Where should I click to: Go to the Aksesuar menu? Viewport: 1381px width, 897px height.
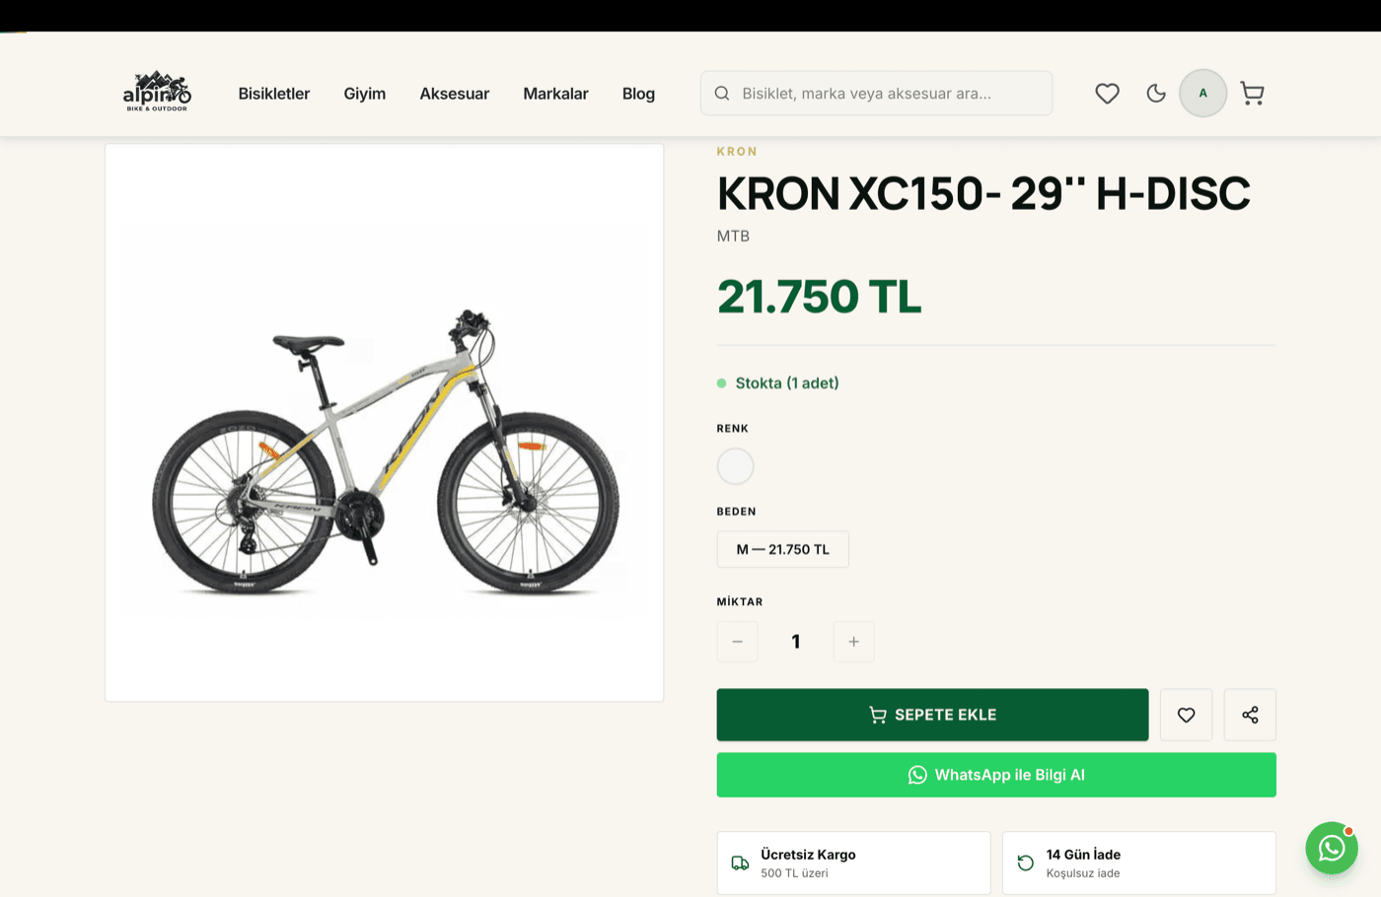455,94
